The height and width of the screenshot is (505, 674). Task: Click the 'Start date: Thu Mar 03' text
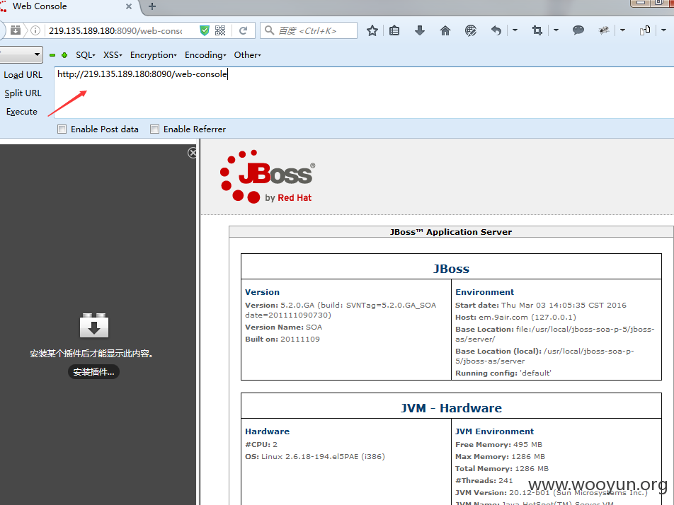[x=541, y=306]
